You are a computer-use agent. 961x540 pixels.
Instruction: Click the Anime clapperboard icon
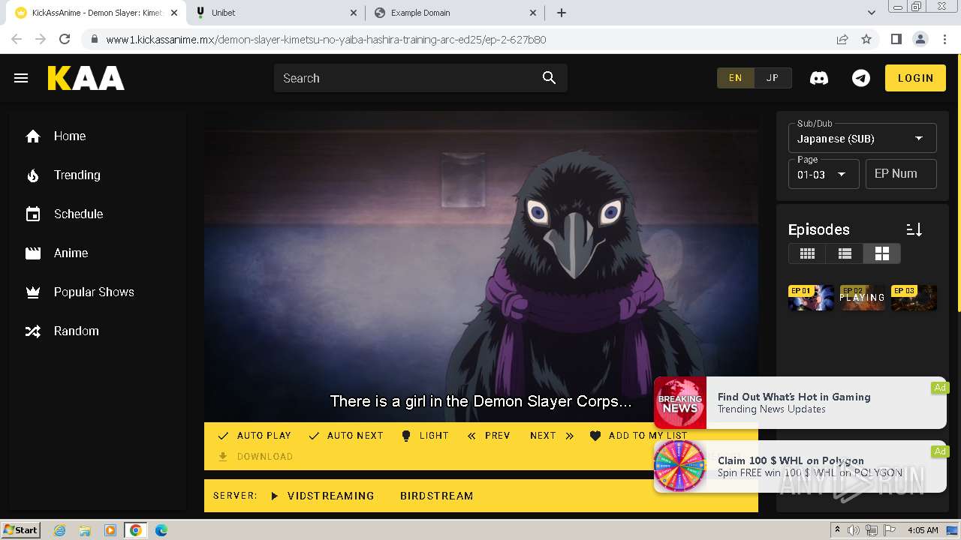tap(33, 253)
